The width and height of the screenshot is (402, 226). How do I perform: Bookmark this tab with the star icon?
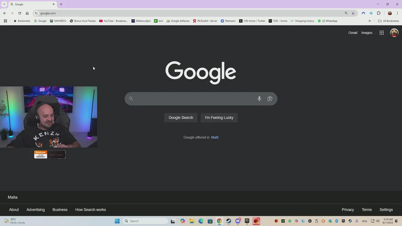[x=353, y=13]
